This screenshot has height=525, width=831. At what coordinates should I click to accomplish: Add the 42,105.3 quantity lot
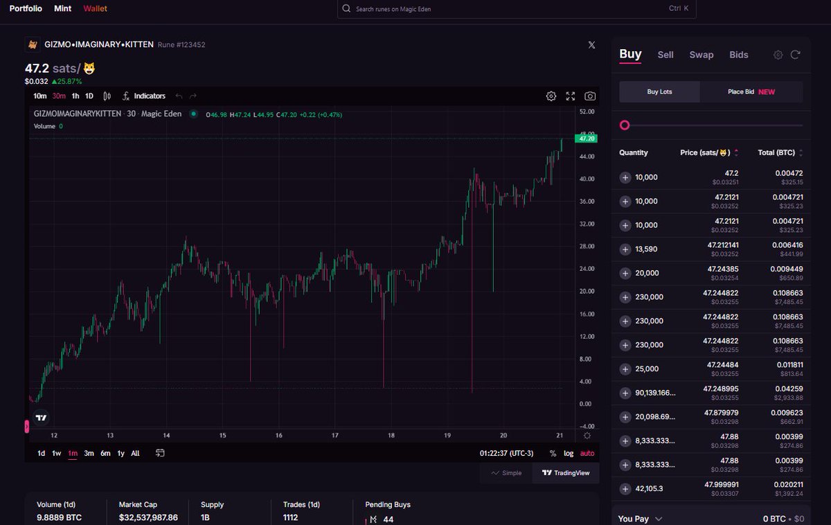625,489
